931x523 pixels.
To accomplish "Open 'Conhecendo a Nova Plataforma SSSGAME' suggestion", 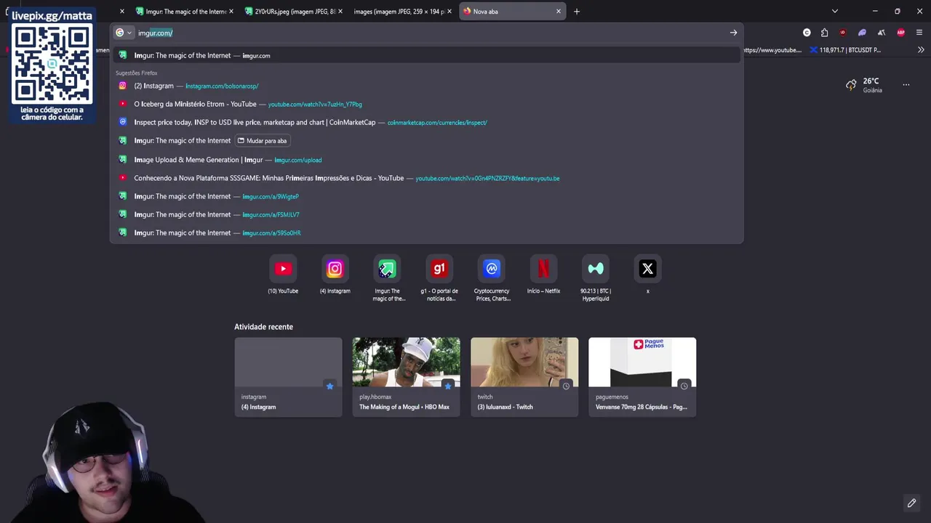I will coord(426,178).
